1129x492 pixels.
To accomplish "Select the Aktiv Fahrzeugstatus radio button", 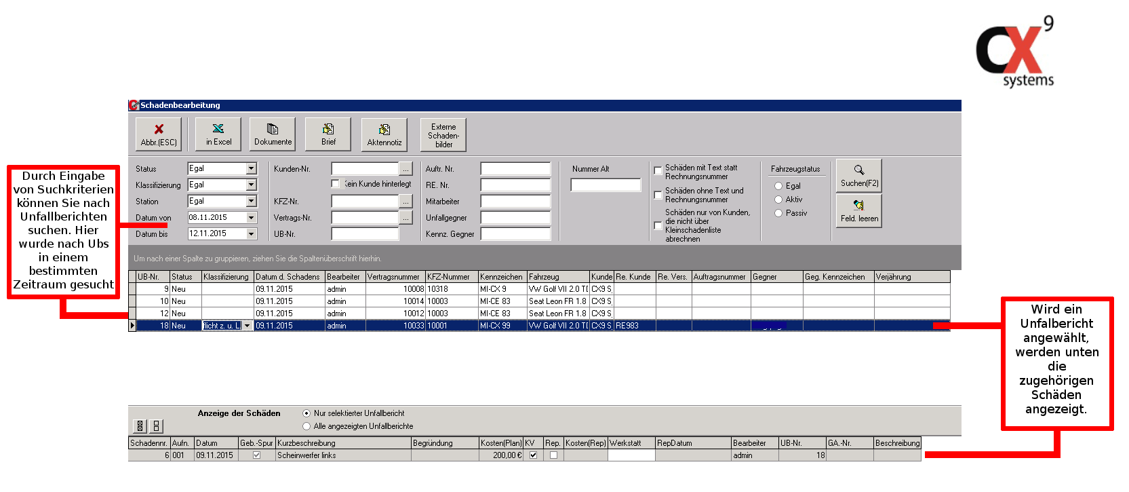I will click(x=778, y=200).
